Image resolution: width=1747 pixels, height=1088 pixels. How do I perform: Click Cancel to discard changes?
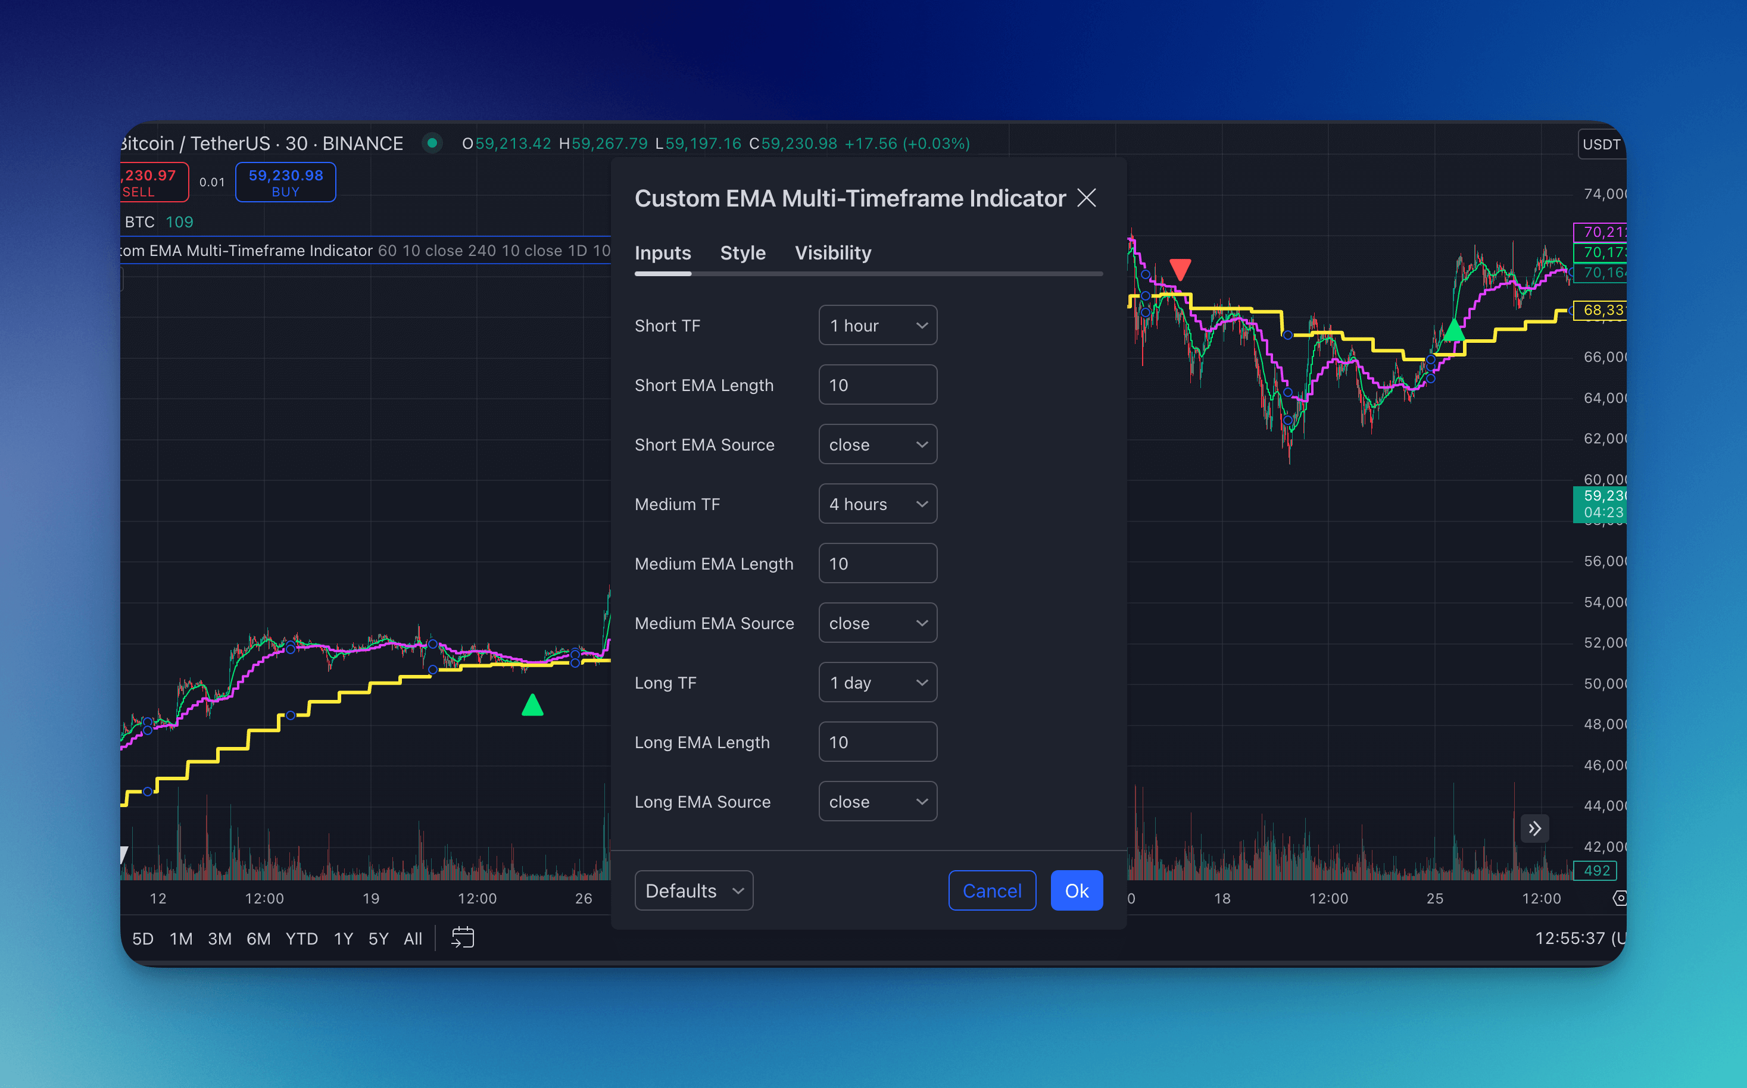(991, 890)
